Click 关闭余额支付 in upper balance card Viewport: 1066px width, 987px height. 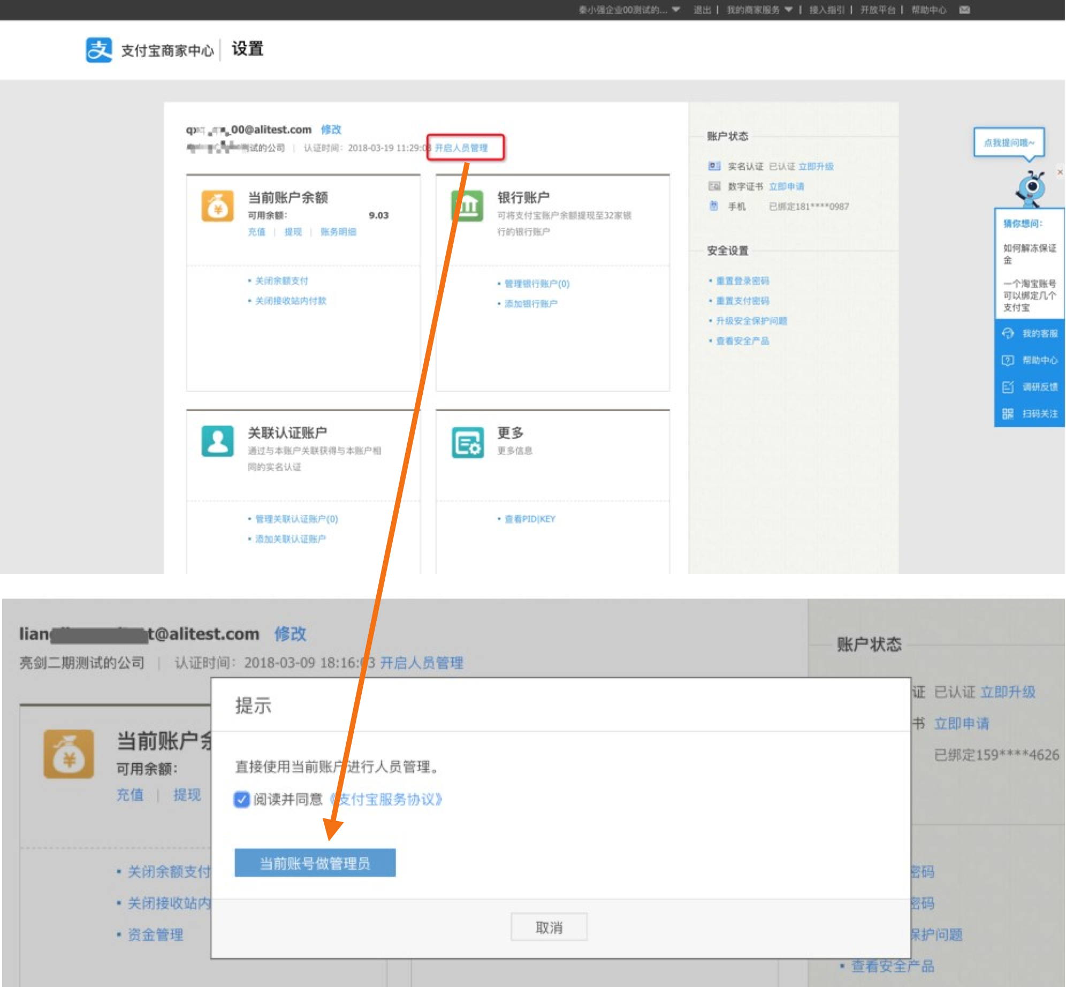point(281,281)
